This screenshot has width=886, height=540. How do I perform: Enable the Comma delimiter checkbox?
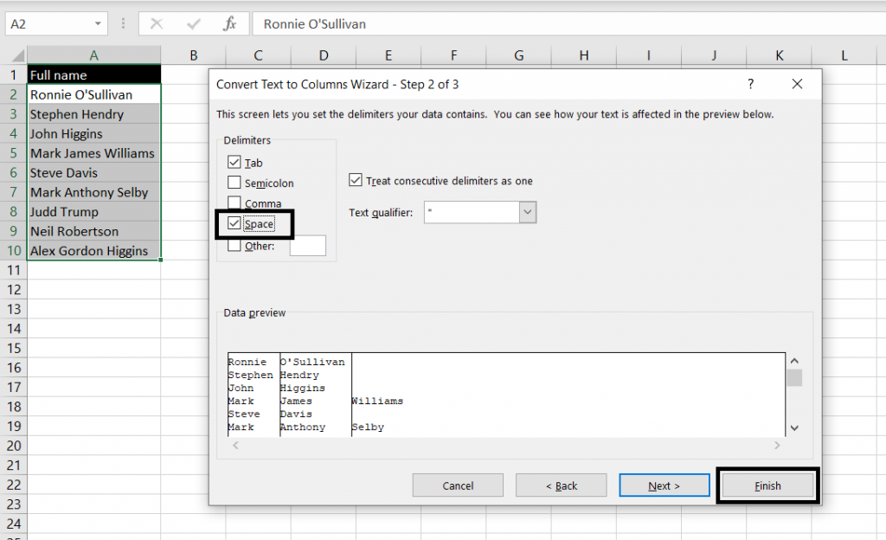tap(234, 203)
